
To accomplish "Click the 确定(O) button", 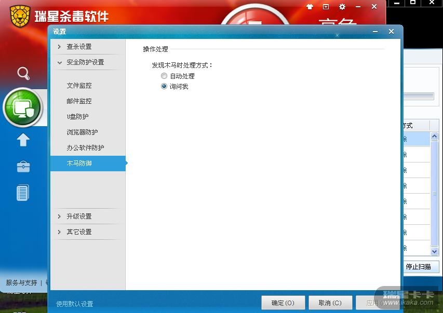I will coord(283,303).
